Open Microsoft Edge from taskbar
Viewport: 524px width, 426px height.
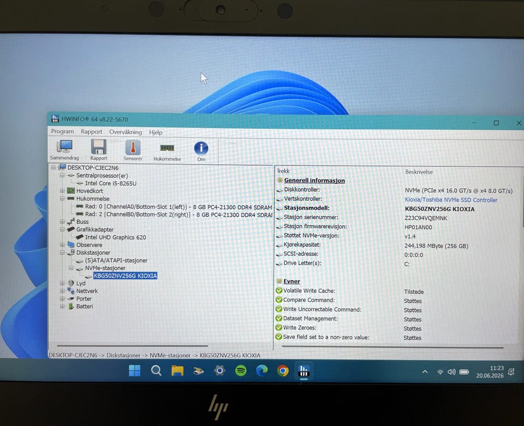click(261, 370)
